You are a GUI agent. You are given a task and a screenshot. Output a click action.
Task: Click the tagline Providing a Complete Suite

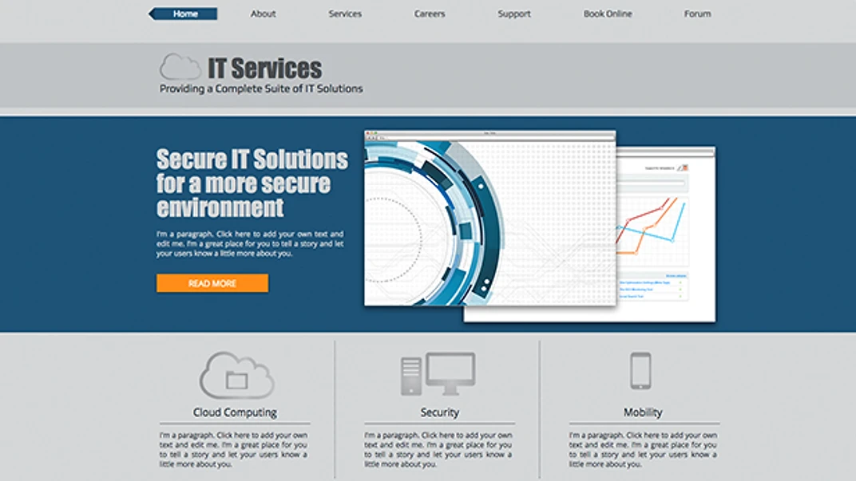[x=261, y=89]
